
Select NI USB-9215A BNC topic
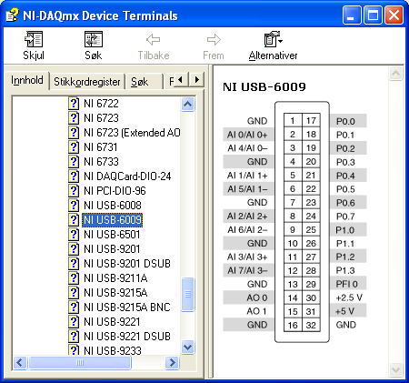pos(127,307)
